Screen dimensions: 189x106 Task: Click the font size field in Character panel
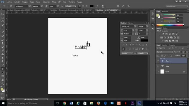[128, 30]
